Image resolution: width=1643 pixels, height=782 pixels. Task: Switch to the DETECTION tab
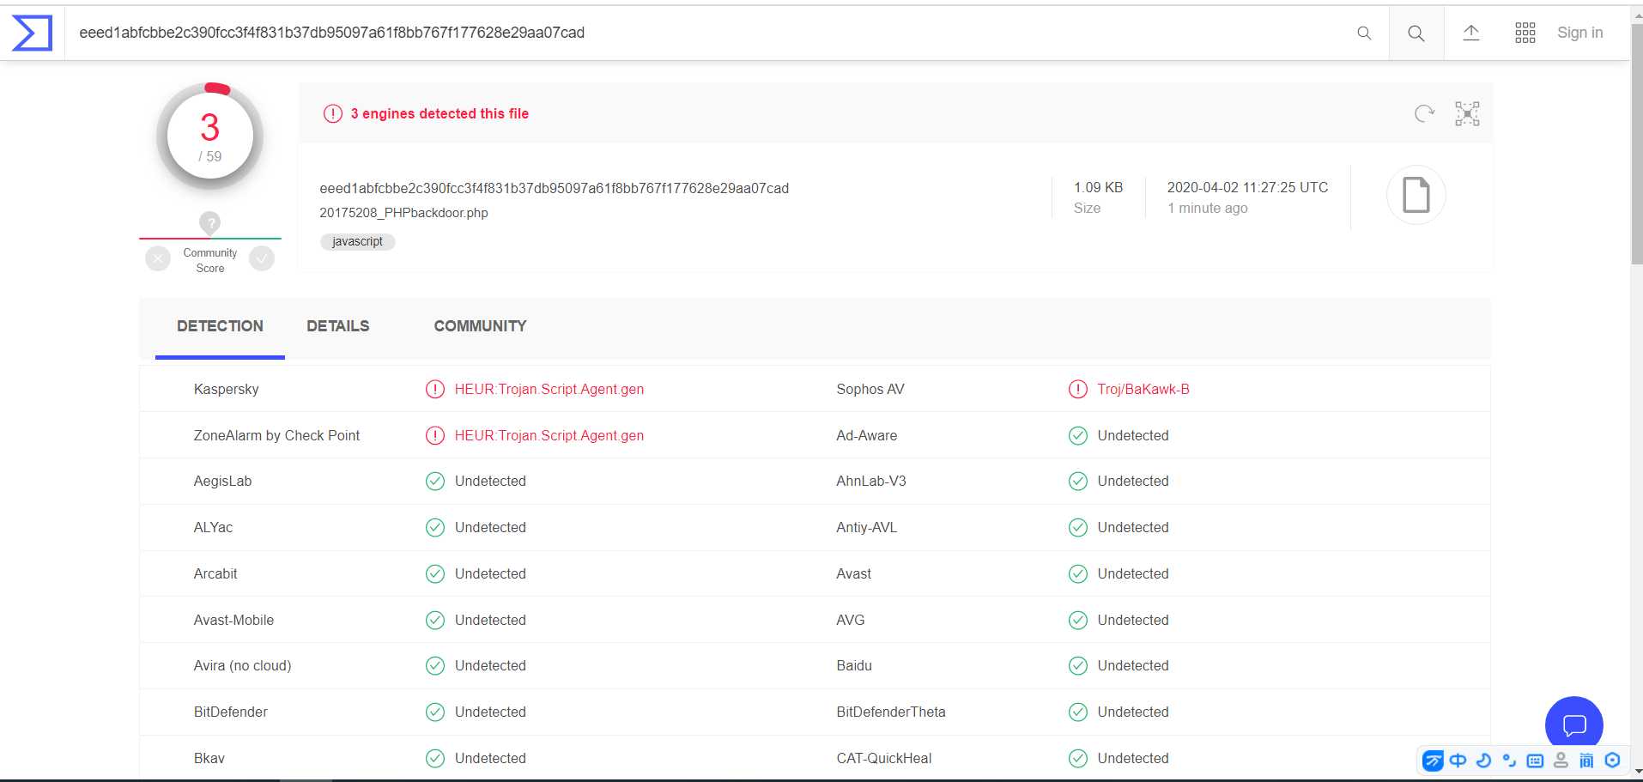click(x=220, y=326)
